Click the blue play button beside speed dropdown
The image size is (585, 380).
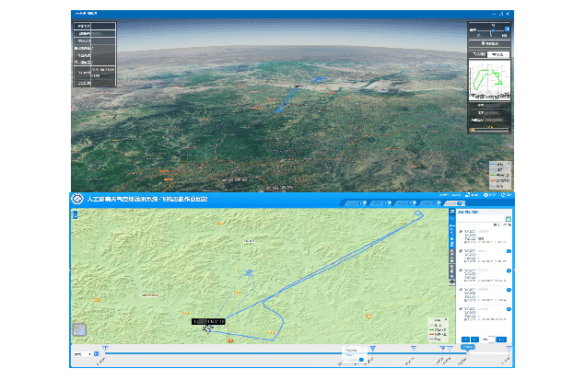pos(95,354)
